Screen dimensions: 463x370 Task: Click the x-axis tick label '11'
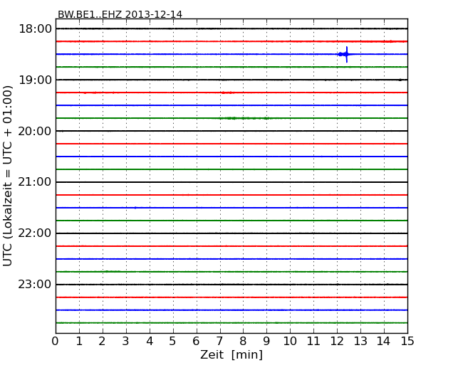pos(313,341)
